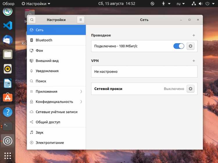Add a new wired connection profile
The image size is (218, 163).
click(x=194, y=35)
